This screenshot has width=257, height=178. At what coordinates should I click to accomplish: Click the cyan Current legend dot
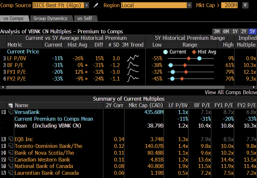click(165, 52)
